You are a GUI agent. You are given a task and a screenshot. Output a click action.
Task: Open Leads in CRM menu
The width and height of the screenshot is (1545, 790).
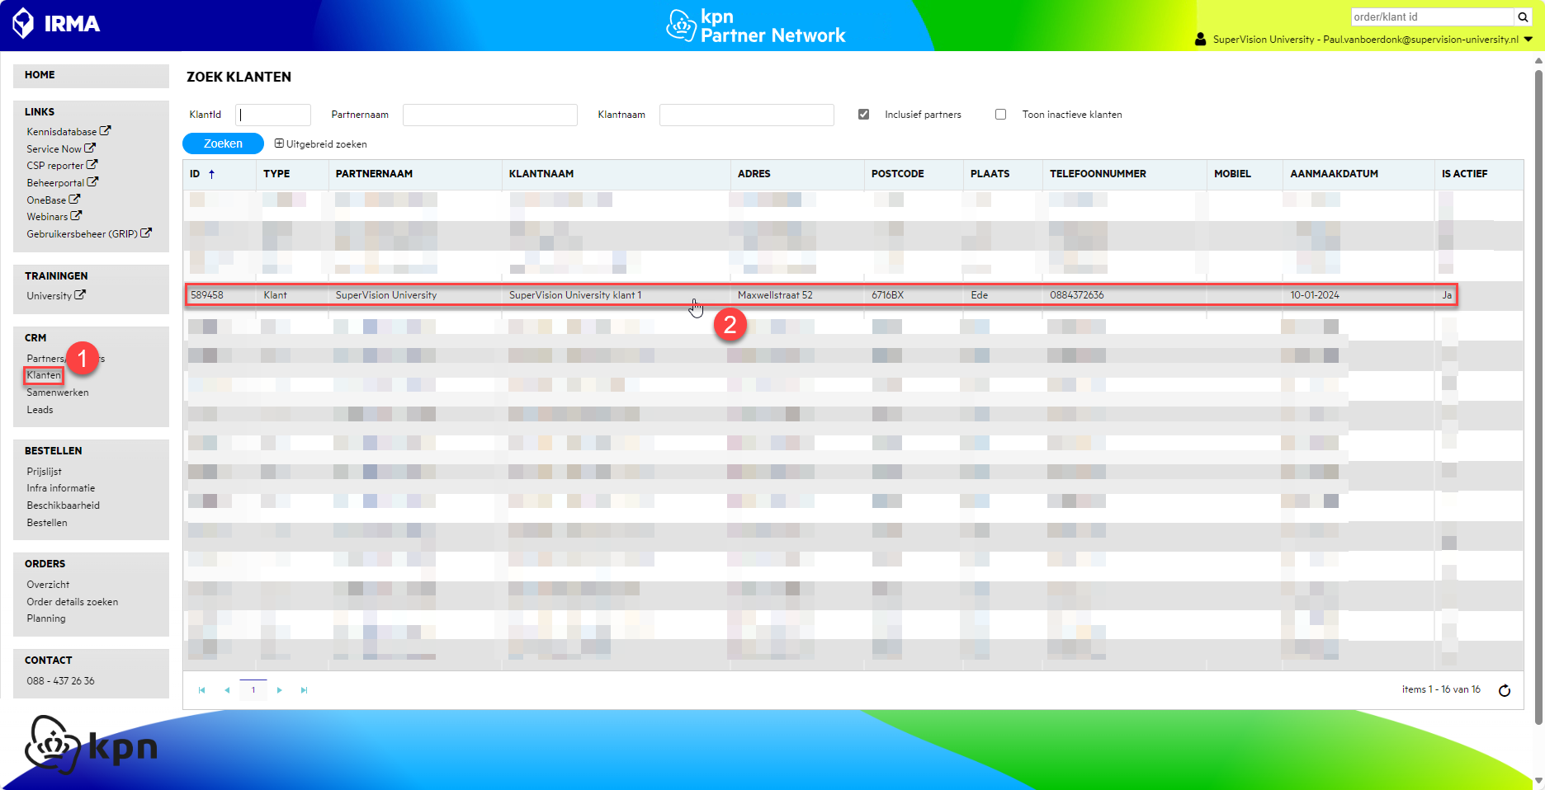(40, 410)
